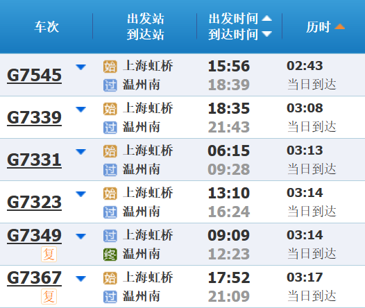
Task: Click the 过 pass-through icon beside 温州南 for G7339
Action: pos(110,128)
